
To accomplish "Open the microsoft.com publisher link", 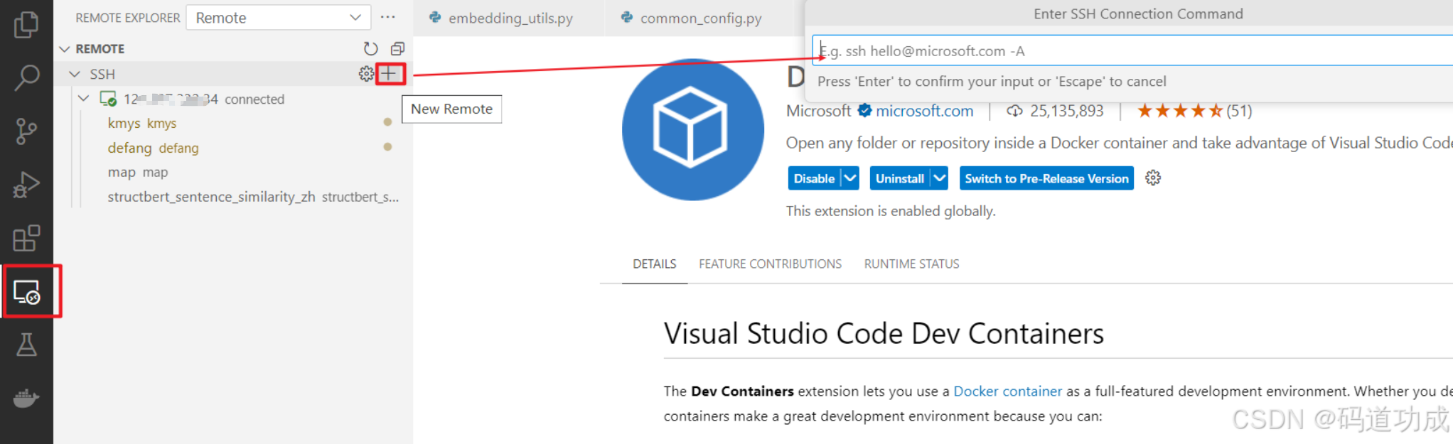I will tap(924, 111).
